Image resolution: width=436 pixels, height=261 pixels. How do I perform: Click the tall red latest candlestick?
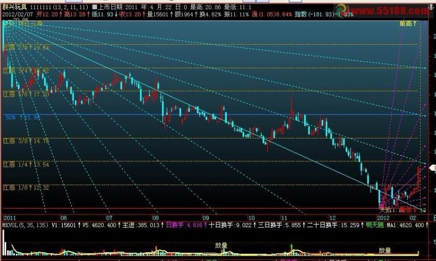pyautogui.click(x=419, y=178)
